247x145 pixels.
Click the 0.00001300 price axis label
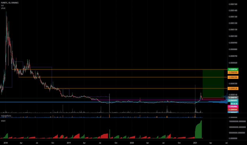[x=233, y=17]
